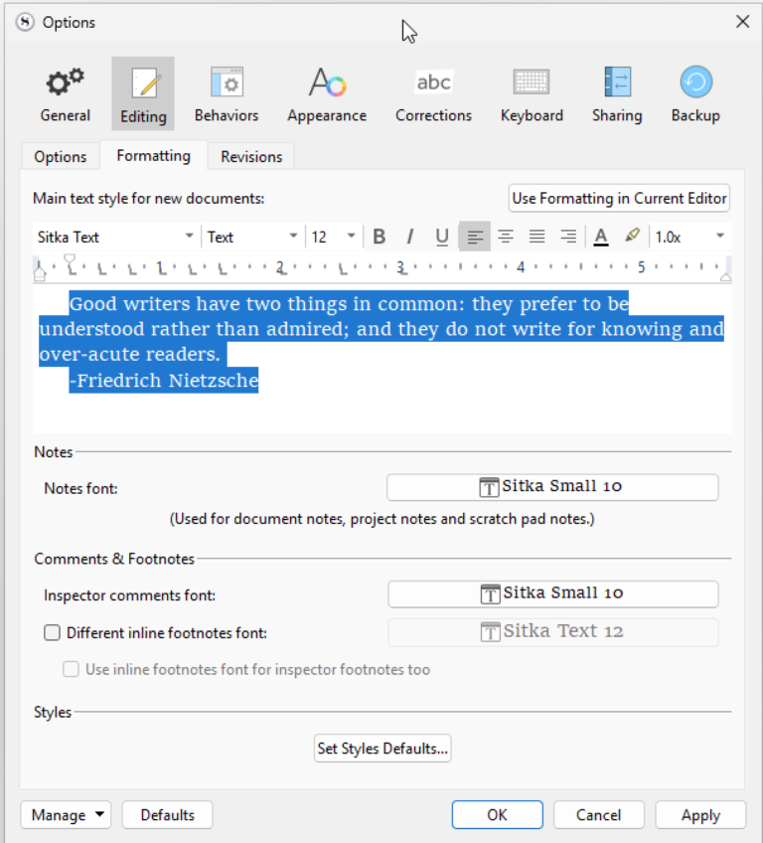Open the General preferences pane
Image resolution: width=763 pixels, height=843 pixels.
tap(65, 94)
